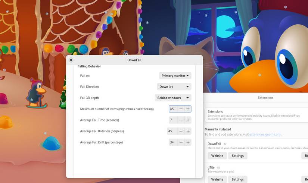Click the Average Fall Time field
This screenshot has width=308, height=183.
click(173, 120)
